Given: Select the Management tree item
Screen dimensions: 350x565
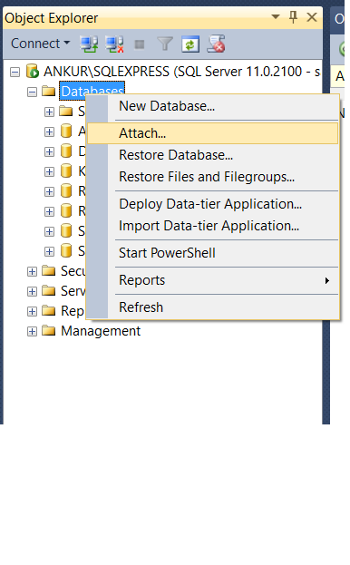Looking at the screenshot, I should tap(101, 331).
